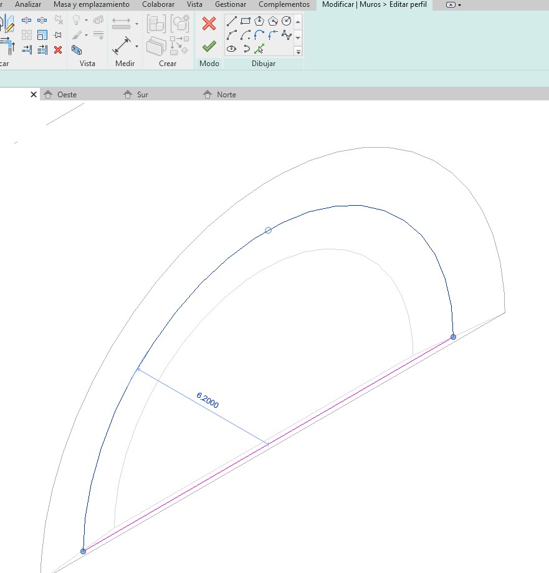Click the 6.2000 dimension value to edit
Image resolution: width=549 pixels, height=573 pixels.
point(208,400)
